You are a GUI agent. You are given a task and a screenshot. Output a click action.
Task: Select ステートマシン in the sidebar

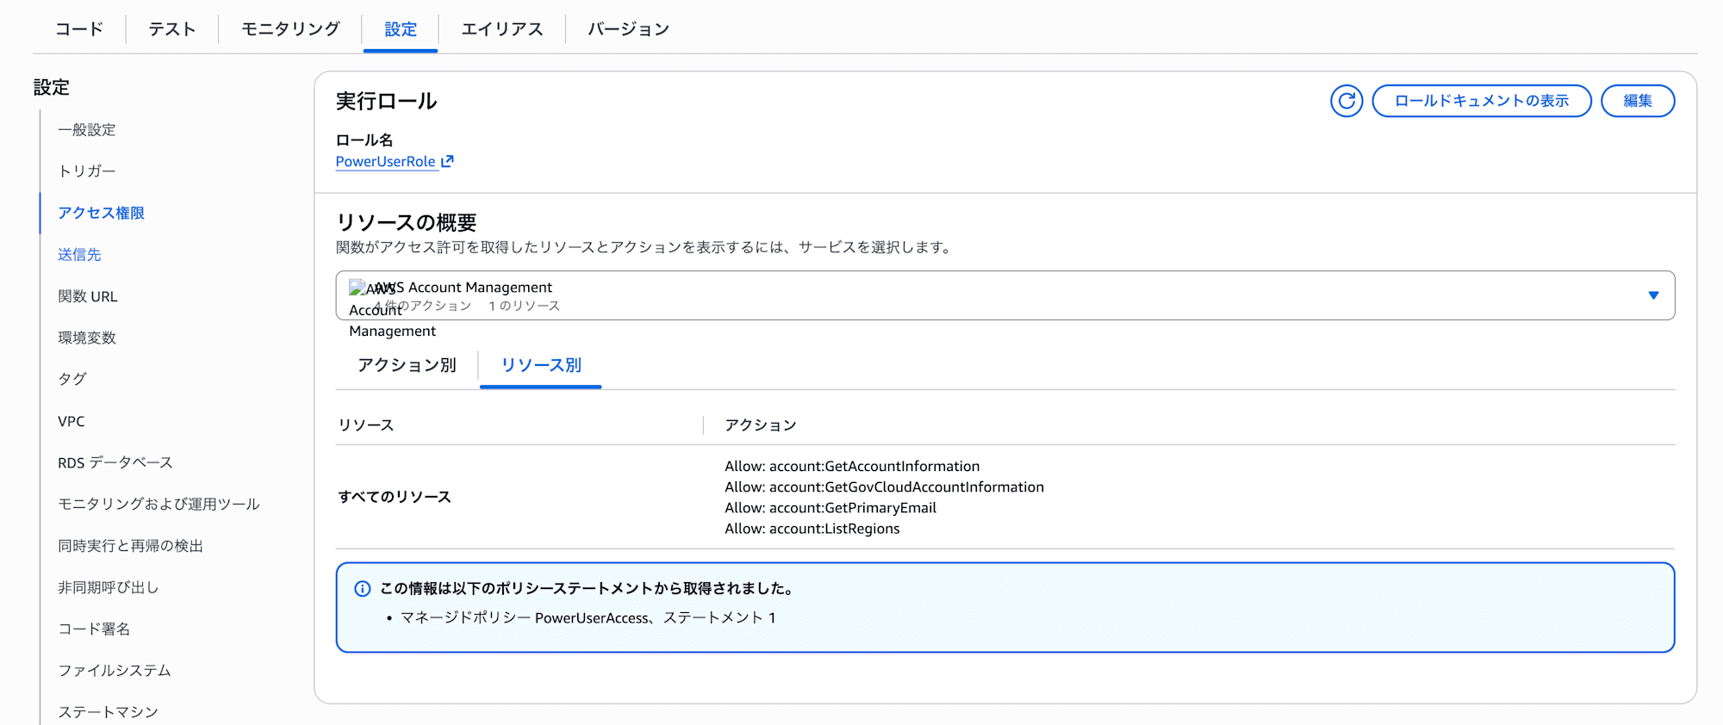(x=108, y=711)
